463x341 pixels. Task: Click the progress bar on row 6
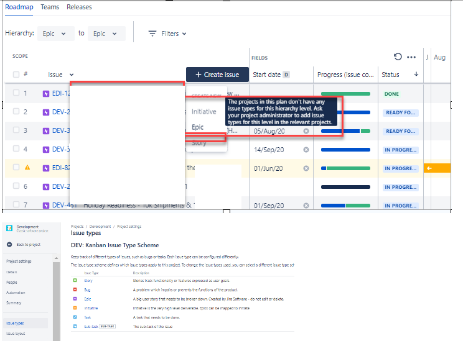345,187
